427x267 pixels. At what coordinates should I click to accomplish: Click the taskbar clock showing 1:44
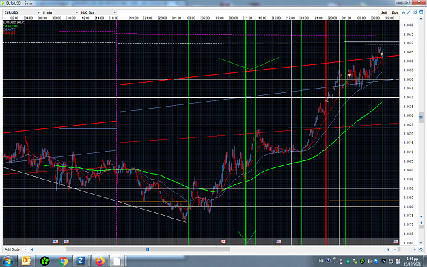tap(412, 262)
